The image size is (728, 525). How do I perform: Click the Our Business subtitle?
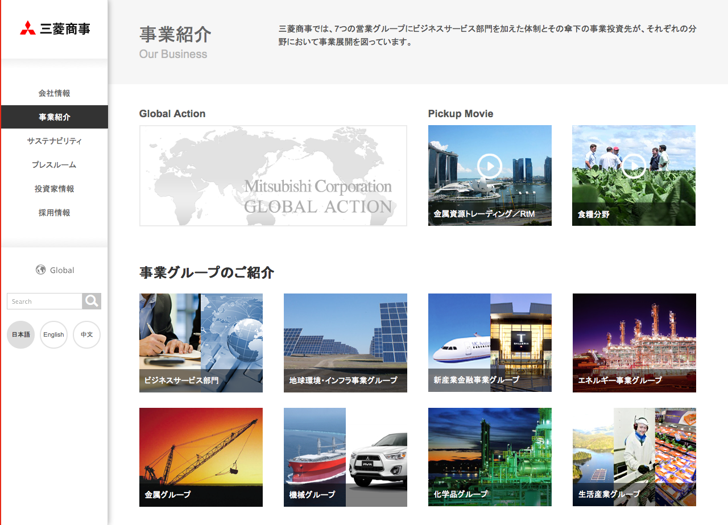coord(173,54)
